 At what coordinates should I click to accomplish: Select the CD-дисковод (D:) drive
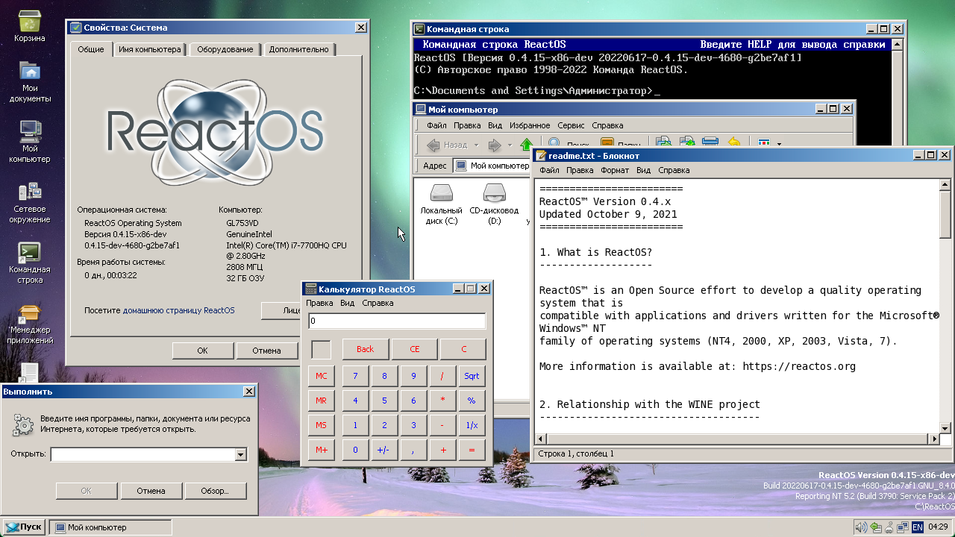494,204
